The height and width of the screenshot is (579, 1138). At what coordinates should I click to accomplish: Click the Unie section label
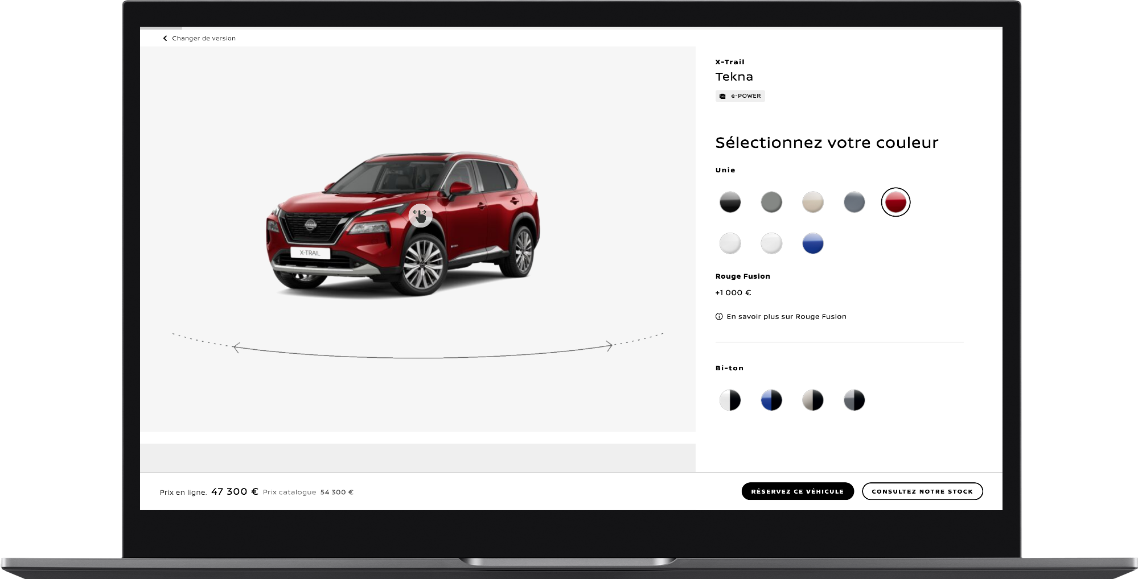pos(725,170)
